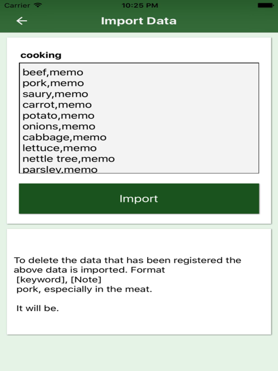Click the green Import button
278x371 pixels.
pyautogui.click(x=139, y=199)
